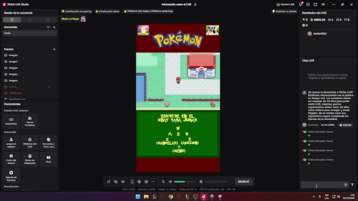This screenshot has width=358, height=201.
Task: Open the chat filter funnel icon
Action: coord(352,185)
